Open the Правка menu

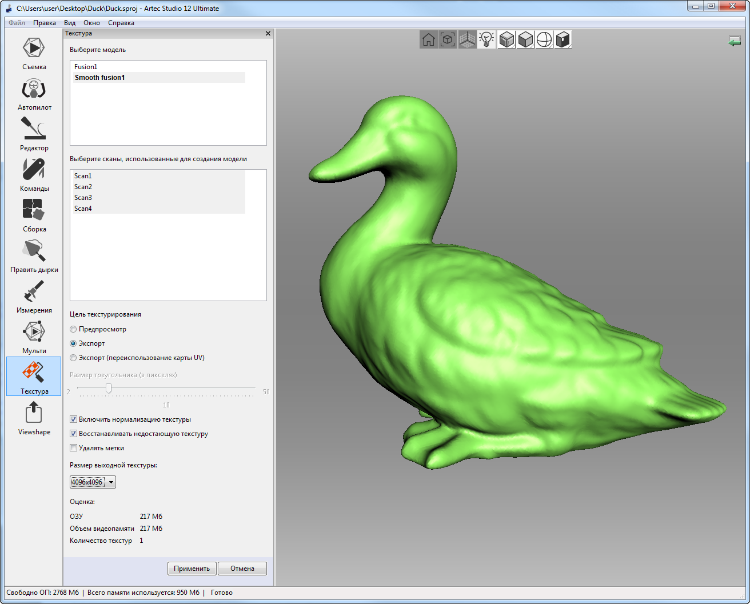pyautogui.click(x=45, y=23)
